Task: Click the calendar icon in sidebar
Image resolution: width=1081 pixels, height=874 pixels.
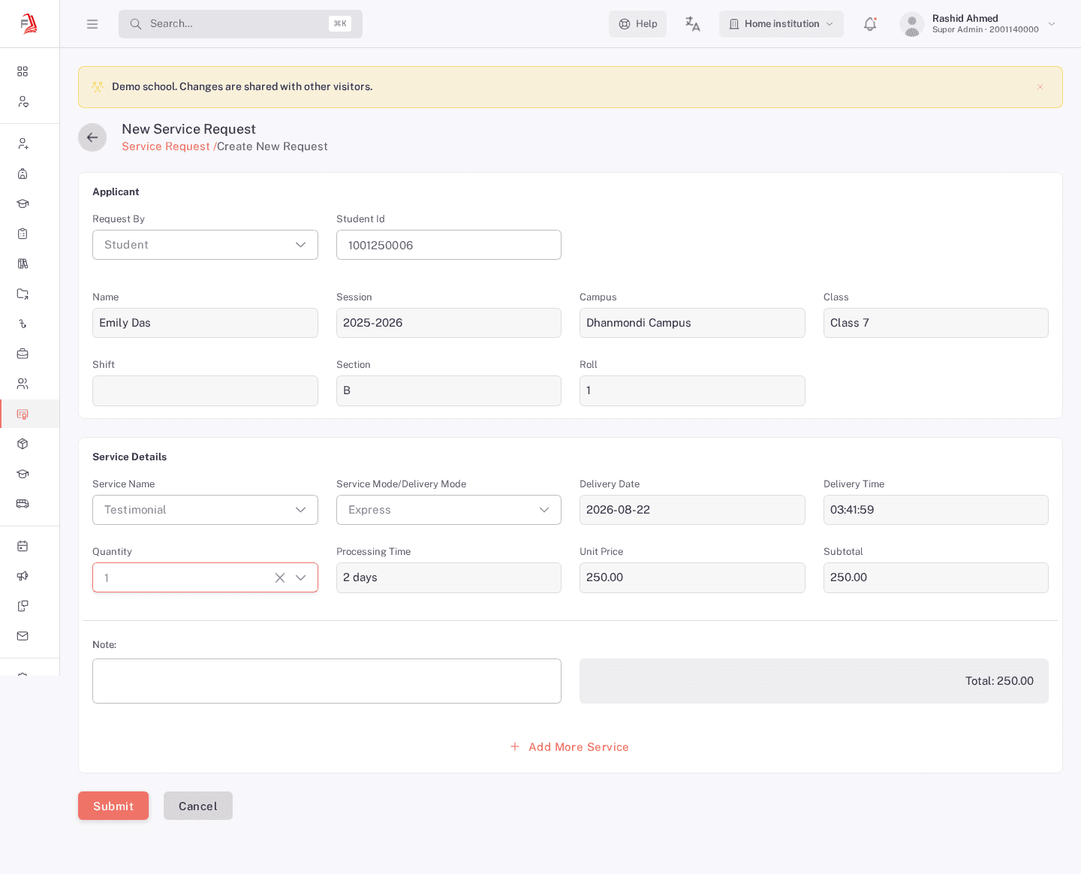Action: pyautogui.click(x=23, y=546)
